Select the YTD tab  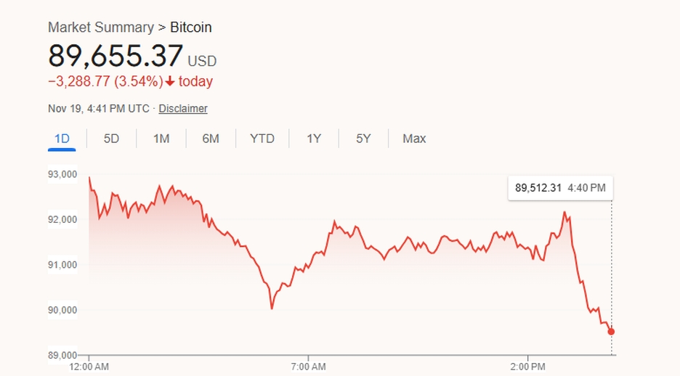point(262,138)
